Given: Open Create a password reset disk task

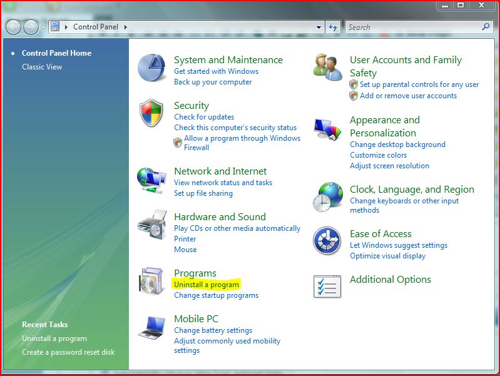Looking at the screenshot, I should point(68,352).
